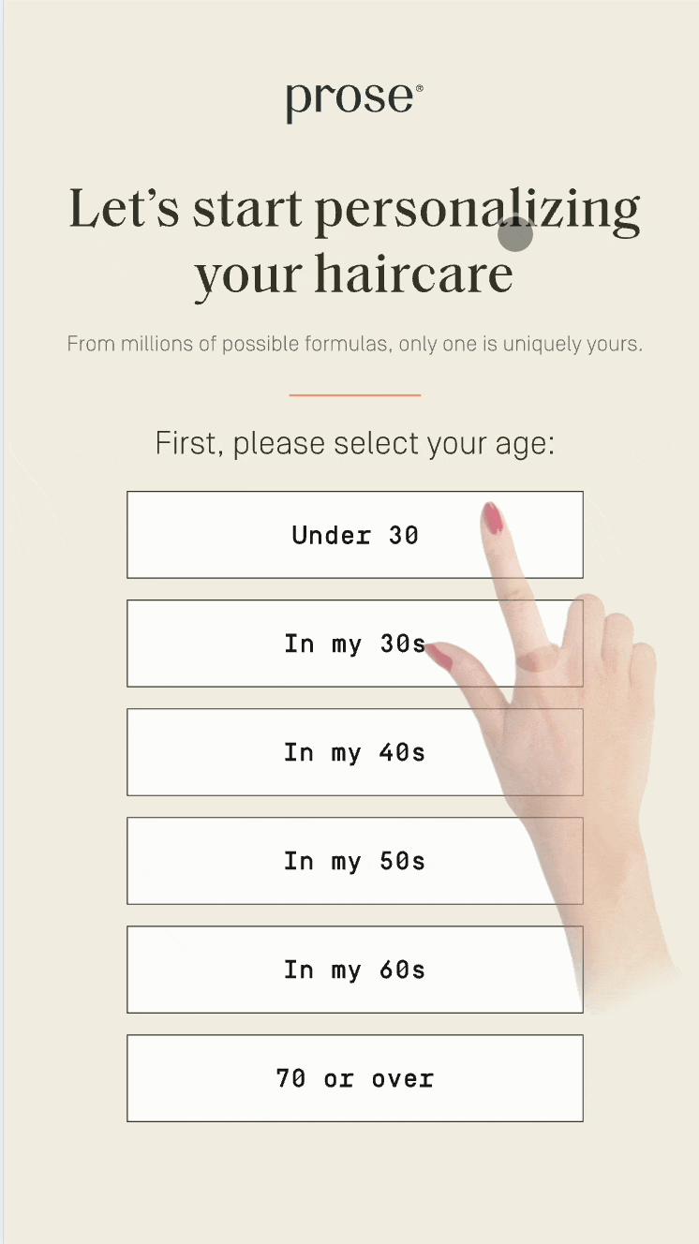Select the "In my 50s" age option
699x1244 pixels.
pos(354,861)
